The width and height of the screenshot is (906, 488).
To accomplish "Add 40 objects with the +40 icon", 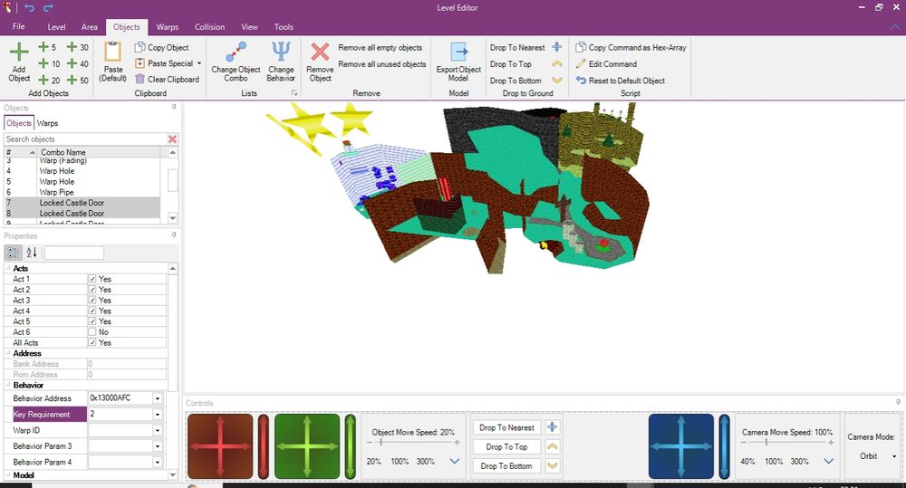I will [72, 63].
